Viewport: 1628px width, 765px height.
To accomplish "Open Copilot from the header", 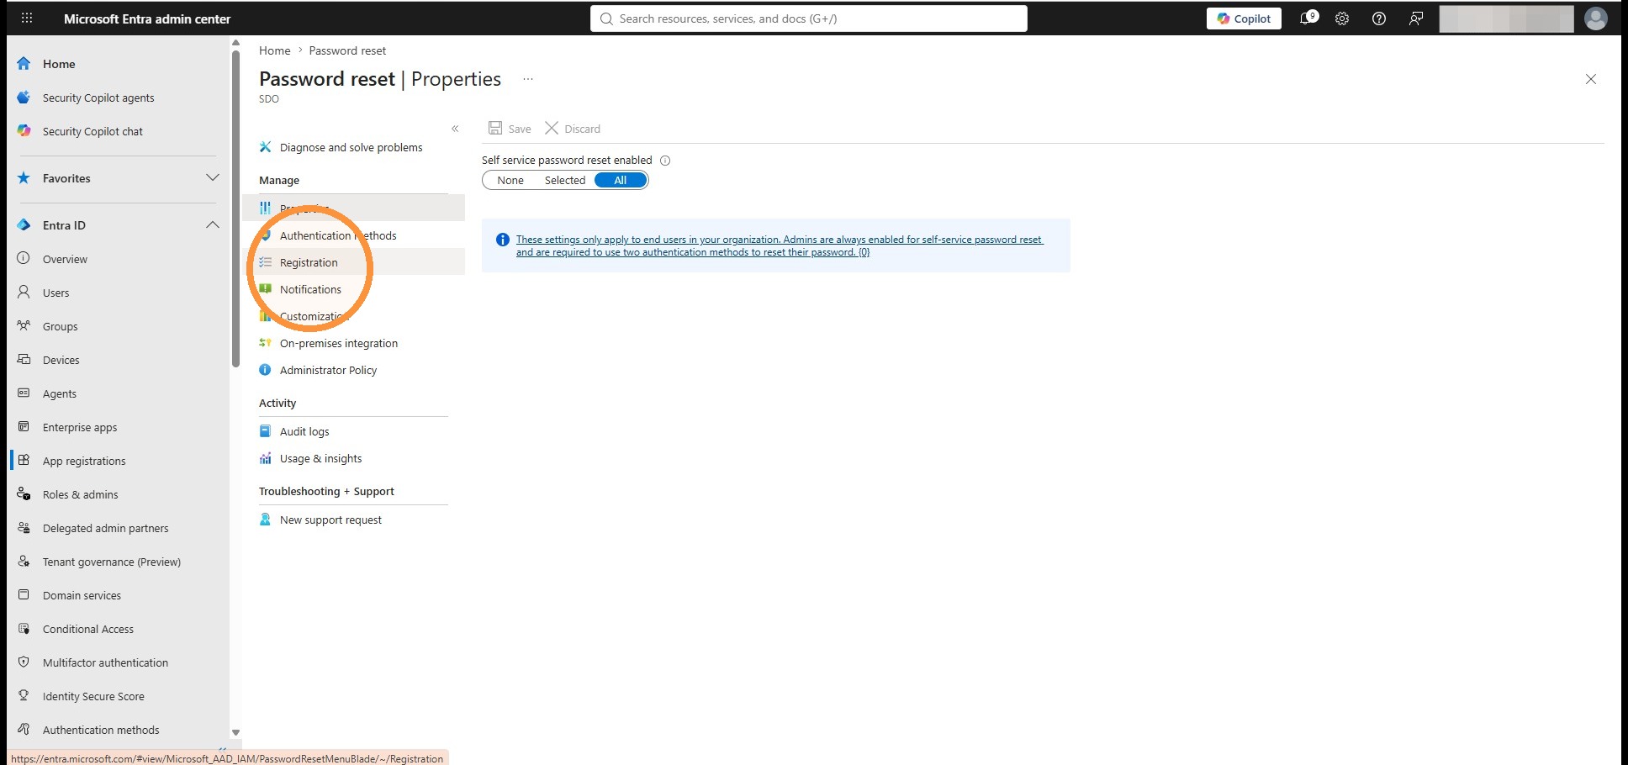I will [x=1244, y=18].
